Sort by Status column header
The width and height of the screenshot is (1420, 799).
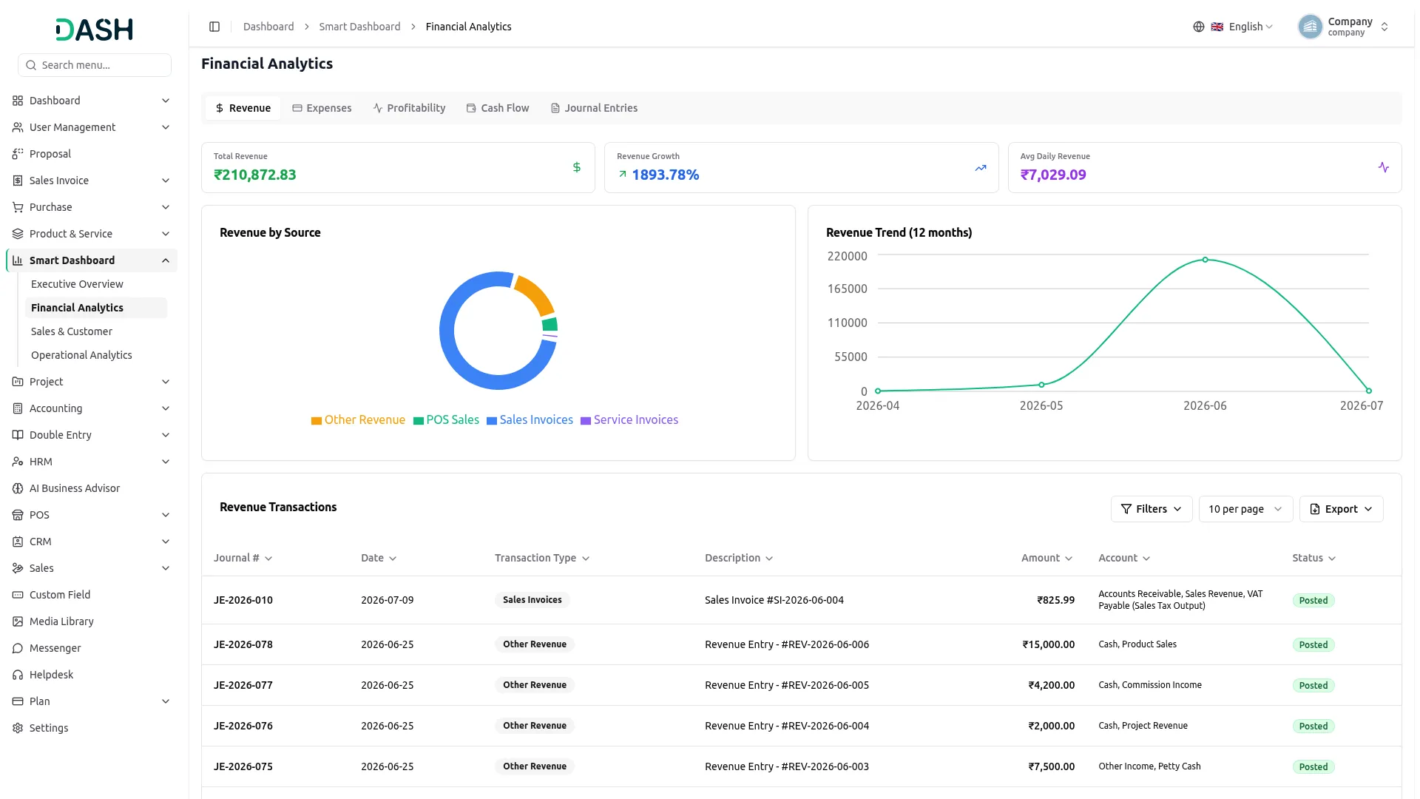point(1314,558)
